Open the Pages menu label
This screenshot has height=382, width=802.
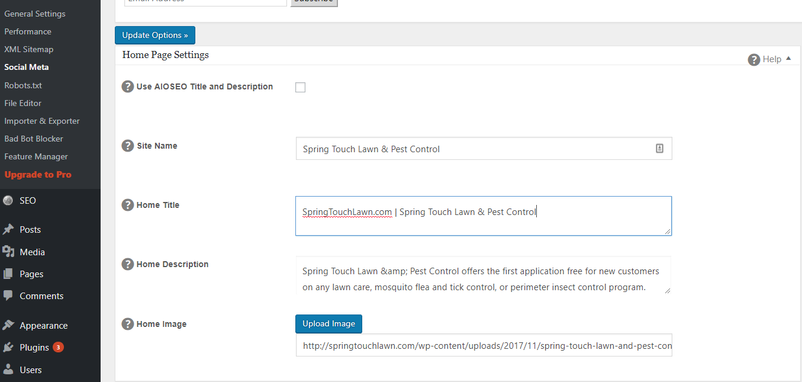click(31, 274)
